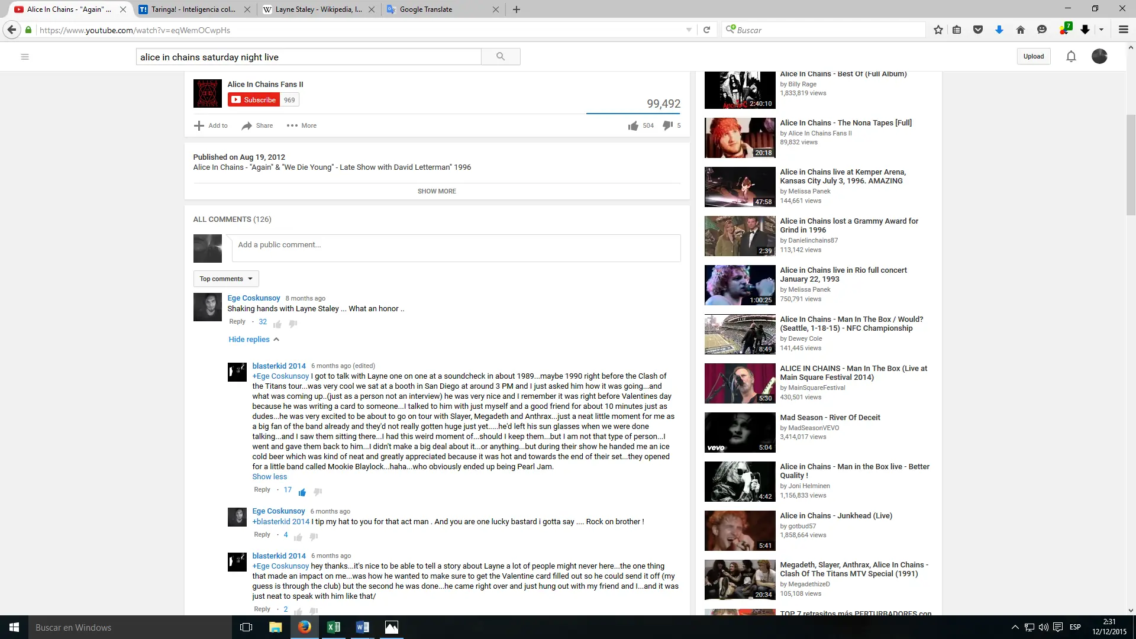
Task: Click the YouTube search magnifier button
Action: click(501, 57)
